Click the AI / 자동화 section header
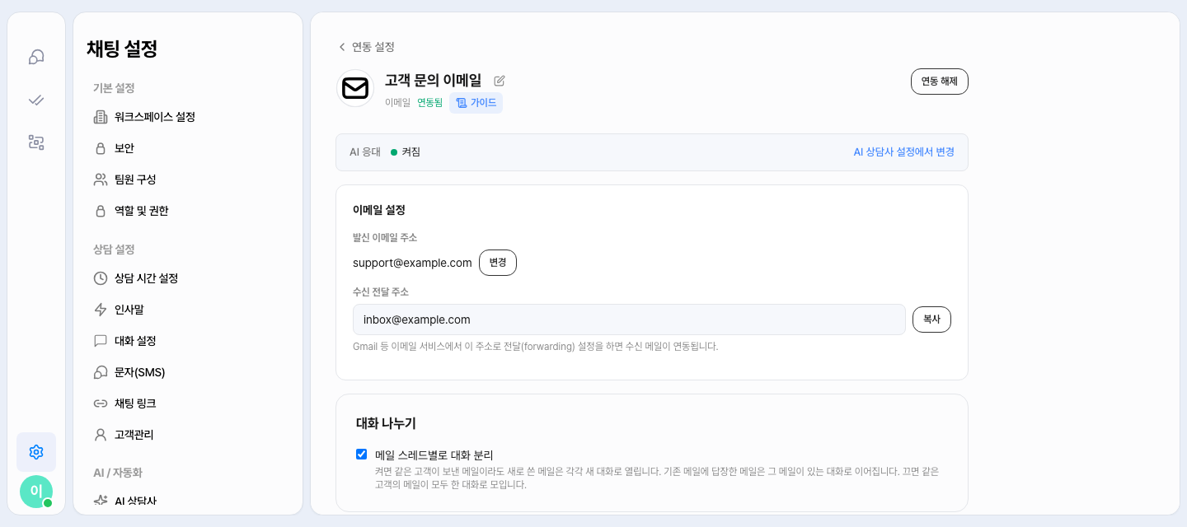 (118, 473)
